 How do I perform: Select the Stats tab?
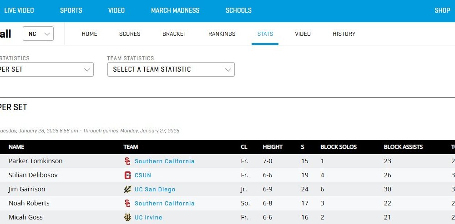tap(265, 34)
